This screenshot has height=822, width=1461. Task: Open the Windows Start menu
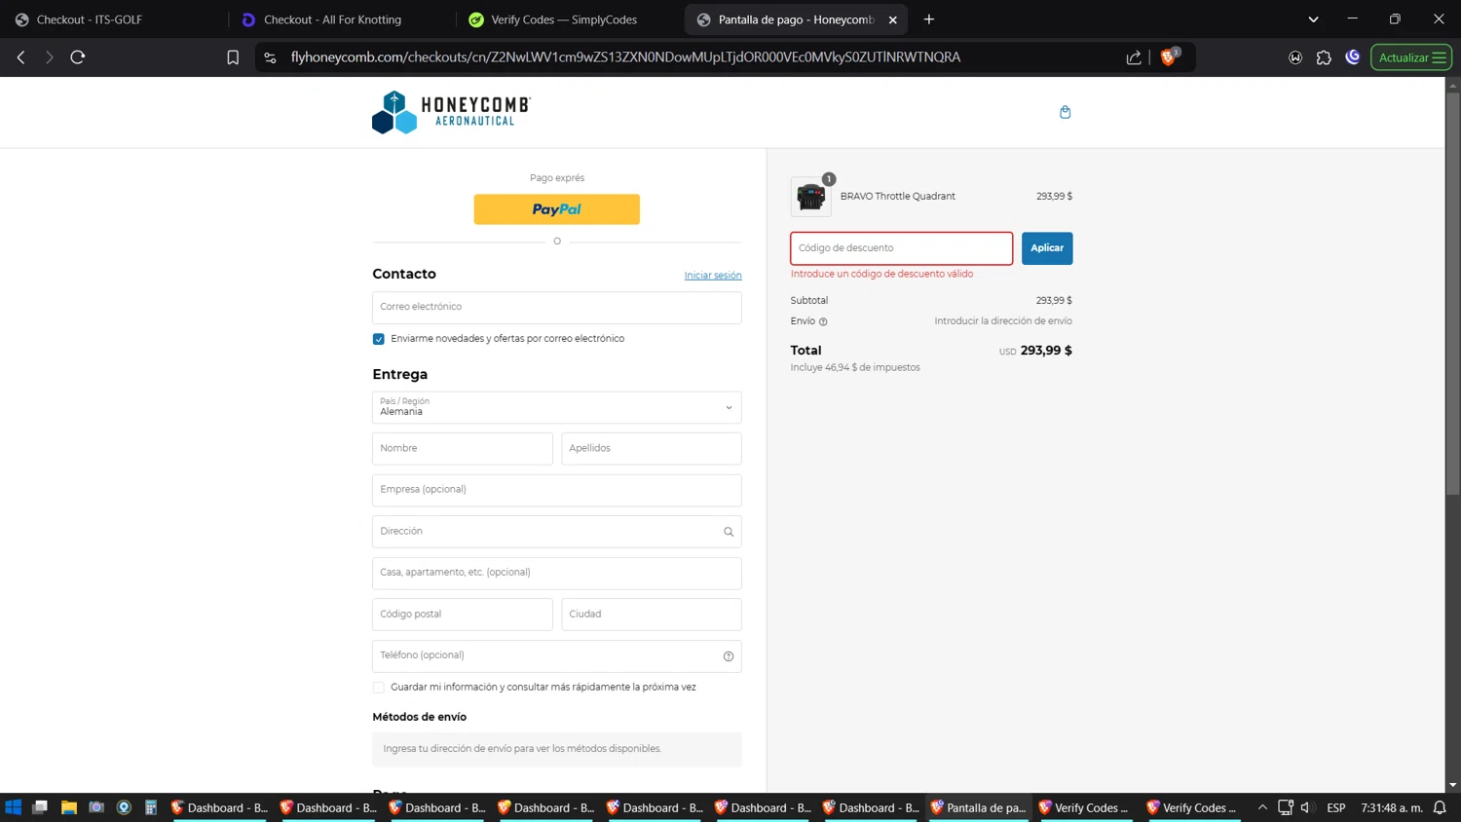pyautogui.click(x=13, y=807)
